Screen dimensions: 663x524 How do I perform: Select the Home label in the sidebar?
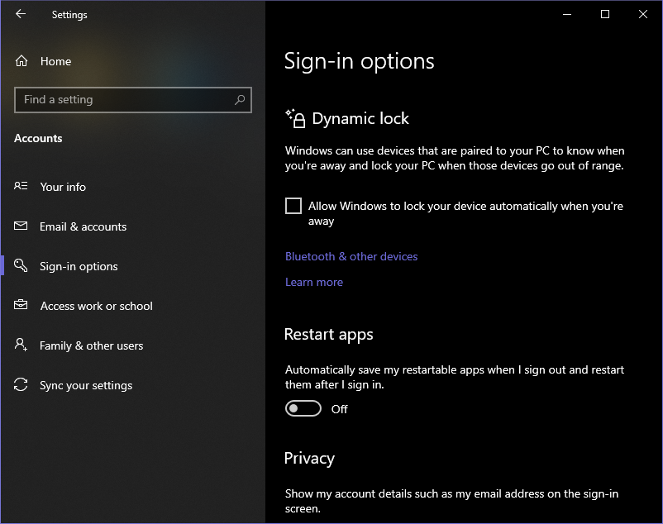click(x=55, y=61)
